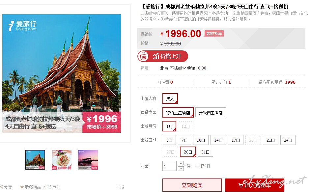
Task: Click the 立刻购买 buy now button
Action: [192, 185]
